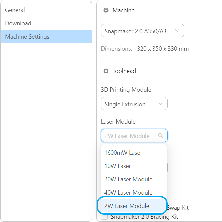The height and width of the screenshot is (222, 222).
Task: Select Machine Settings in the sidebar
Action: coord(27,37)
